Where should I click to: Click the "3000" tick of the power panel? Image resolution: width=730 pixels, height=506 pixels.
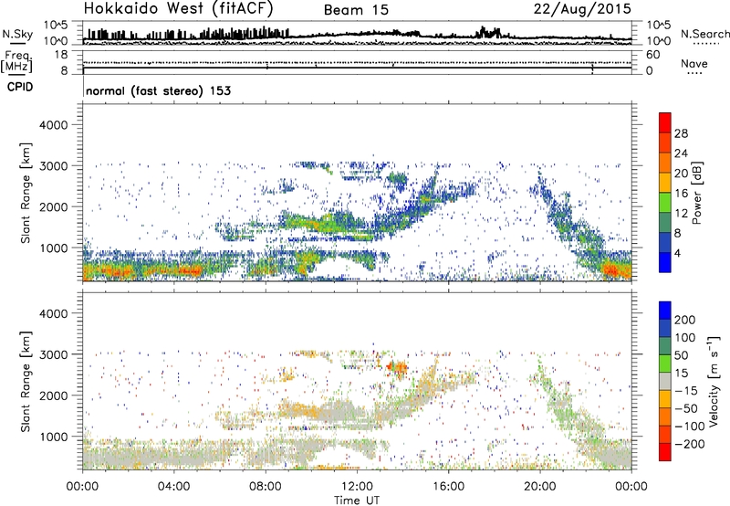(54, 166)
